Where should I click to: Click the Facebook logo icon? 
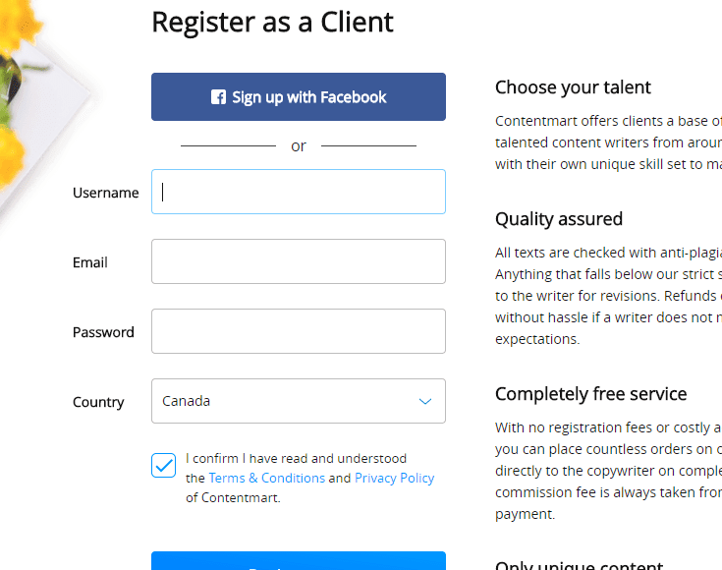click(x=218, y=97)
